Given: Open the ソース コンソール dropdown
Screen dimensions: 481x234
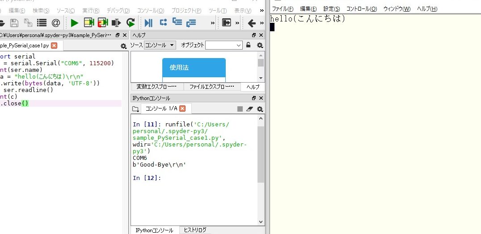Looking at the screenshot, I should click(160, 46).
